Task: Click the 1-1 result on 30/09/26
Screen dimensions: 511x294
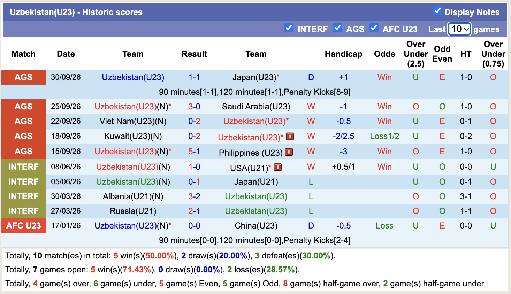Action: pyautogui.click(x=194, y=77)
